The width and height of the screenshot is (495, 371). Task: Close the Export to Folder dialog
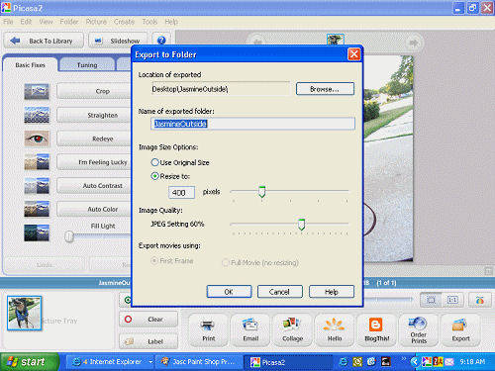click(x=353, y=54)
